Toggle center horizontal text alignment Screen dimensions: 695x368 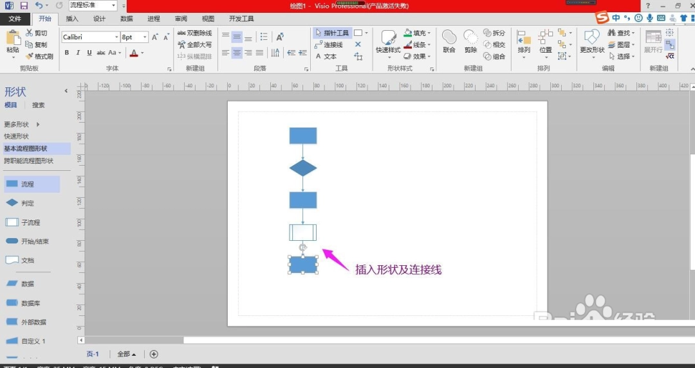click(x=237, y=53)
